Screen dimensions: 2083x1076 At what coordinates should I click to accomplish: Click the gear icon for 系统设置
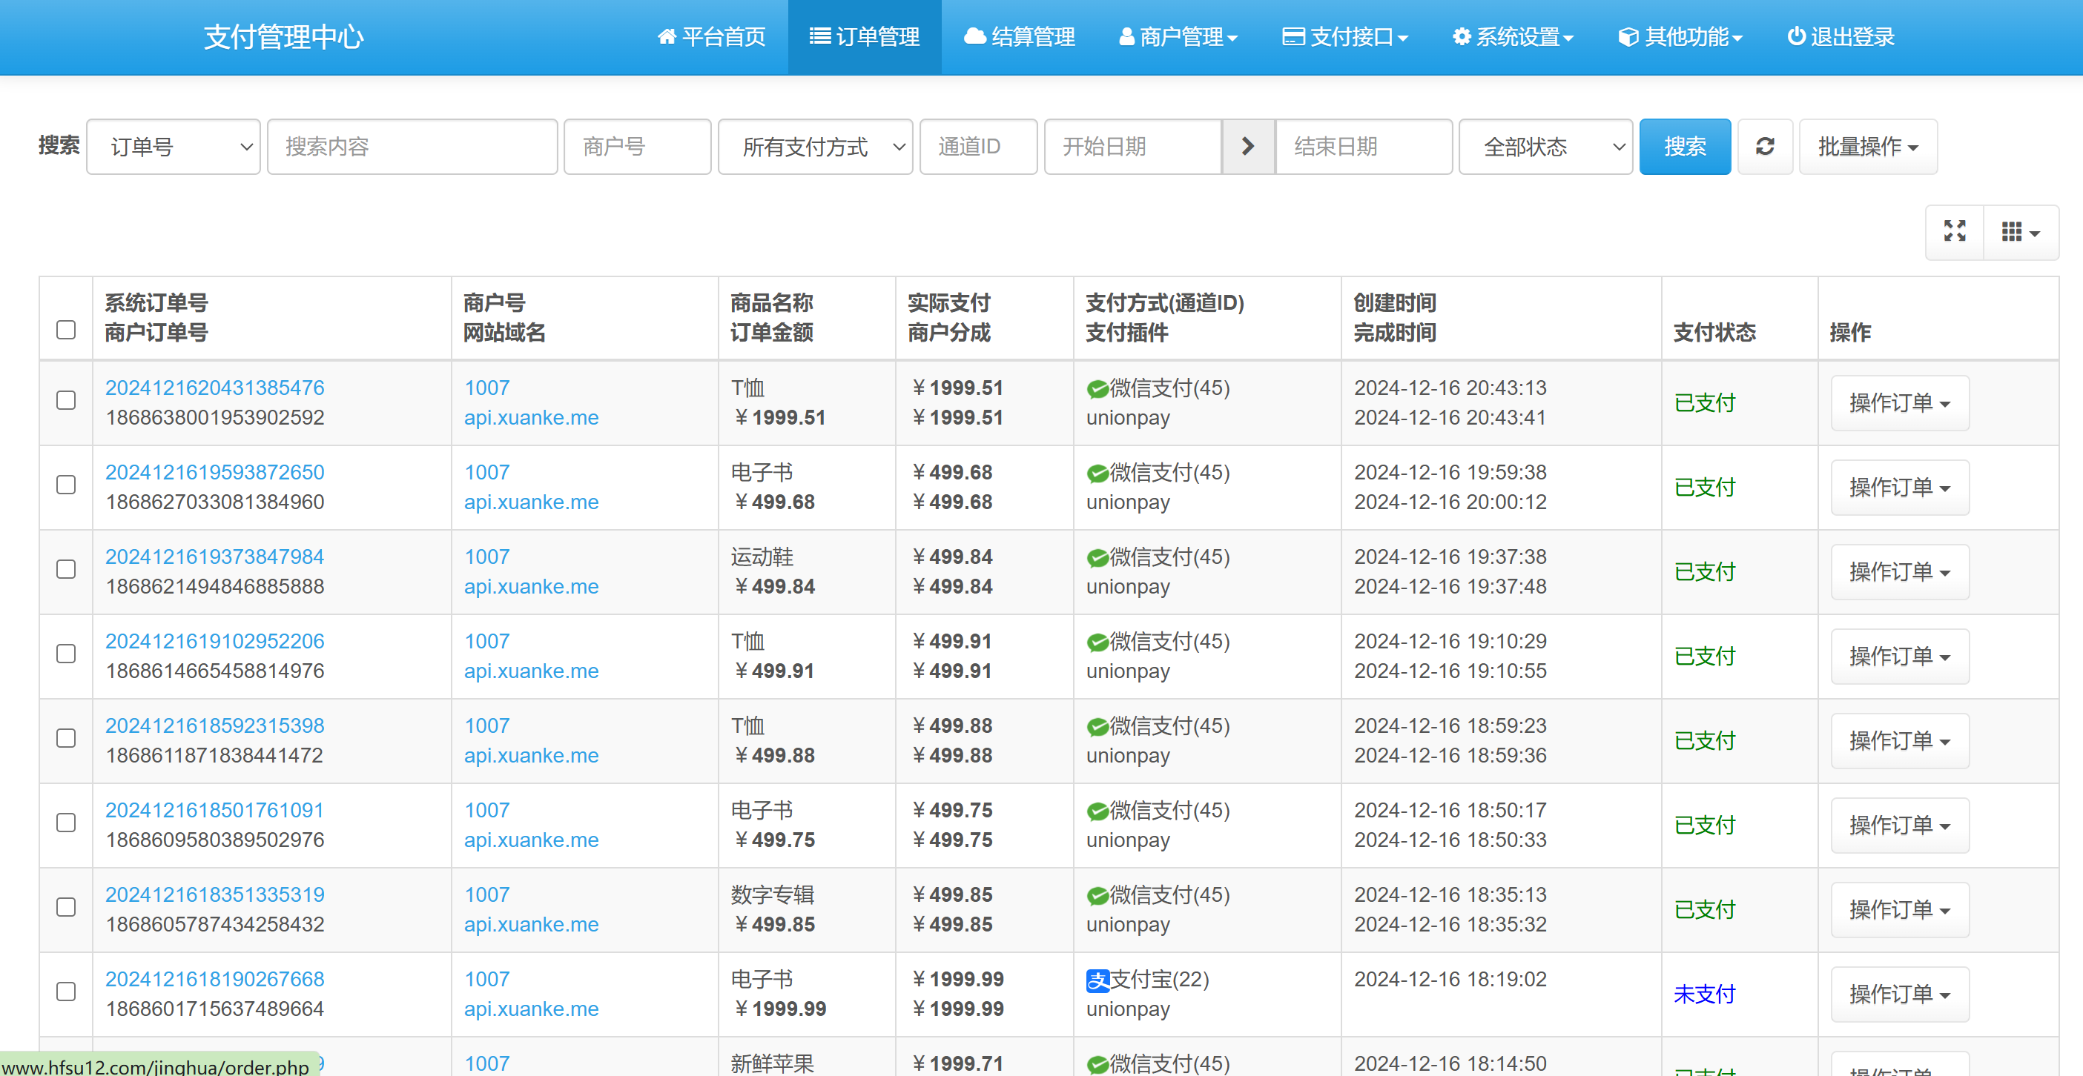1461,36
